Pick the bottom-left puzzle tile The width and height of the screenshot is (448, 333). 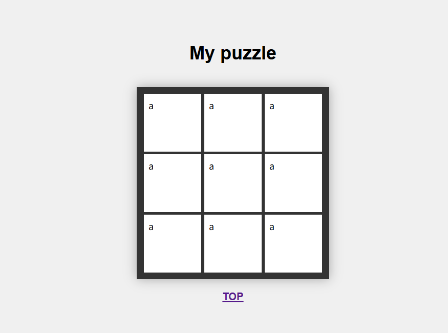tap(173, 243)
